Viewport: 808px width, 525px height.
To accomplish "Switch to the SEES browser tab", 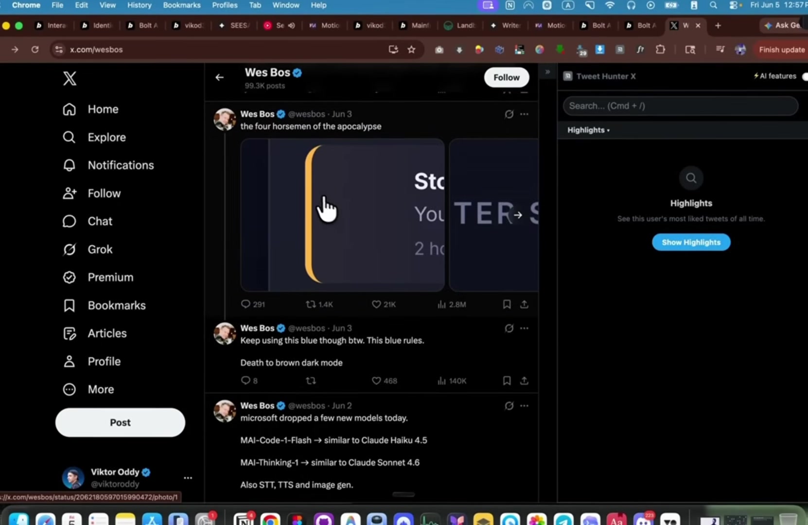I will coord(234,25).
